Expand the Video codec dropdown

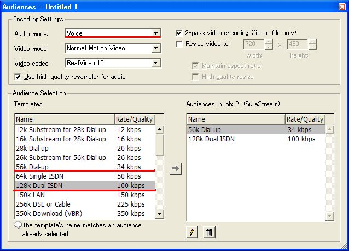(156, 63)
